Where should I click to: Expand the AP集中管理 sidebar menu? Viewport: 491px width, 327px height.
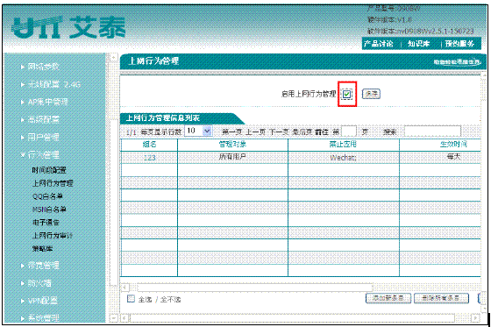[x=47, y=102]
